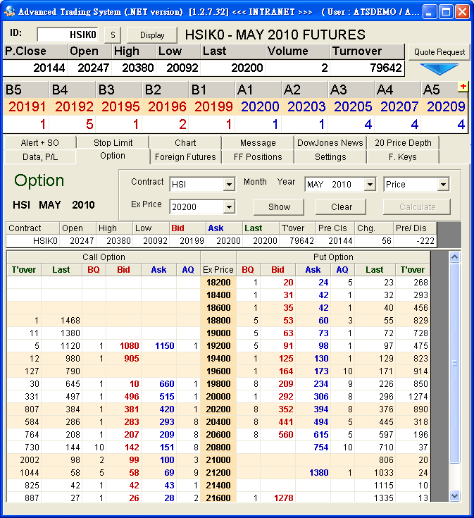
Task: Expand the Month Year MAY 2010 dropdown
Action: (370, 185)
